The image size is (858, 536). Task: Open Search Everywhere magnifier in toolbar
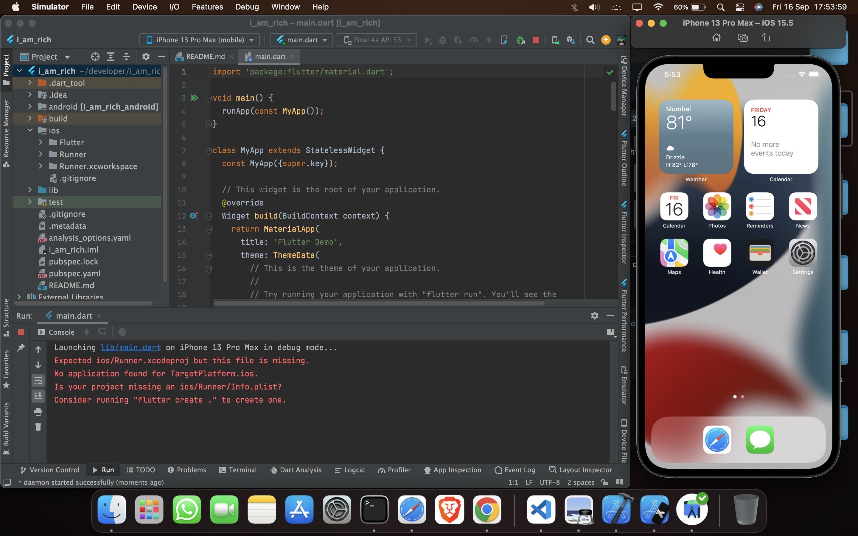coord(590,40)
